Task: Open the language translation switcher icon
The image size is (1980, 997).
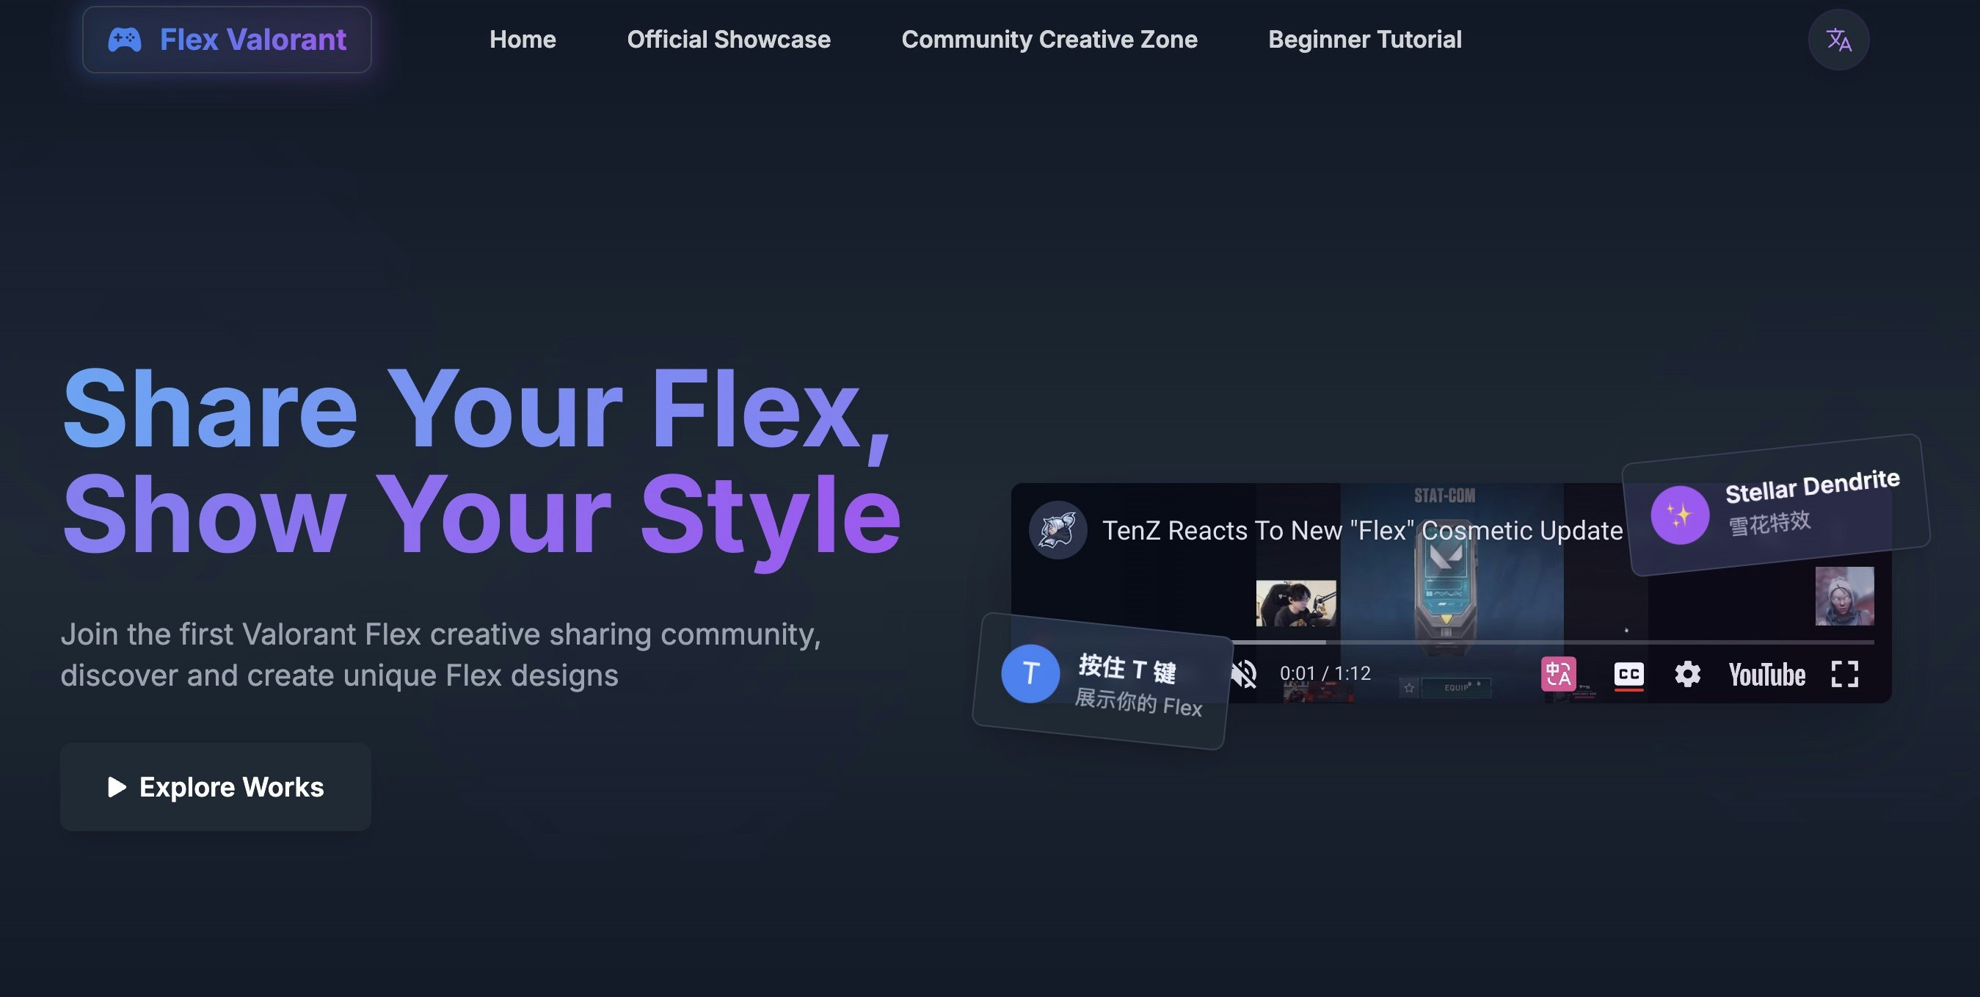Action: 1838,39
